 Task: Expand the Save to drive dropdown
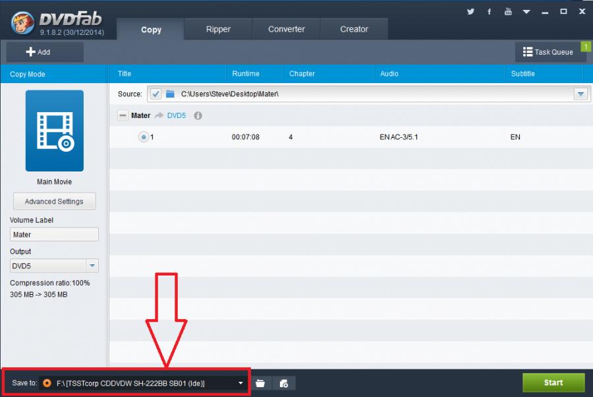tap(241, 383)
